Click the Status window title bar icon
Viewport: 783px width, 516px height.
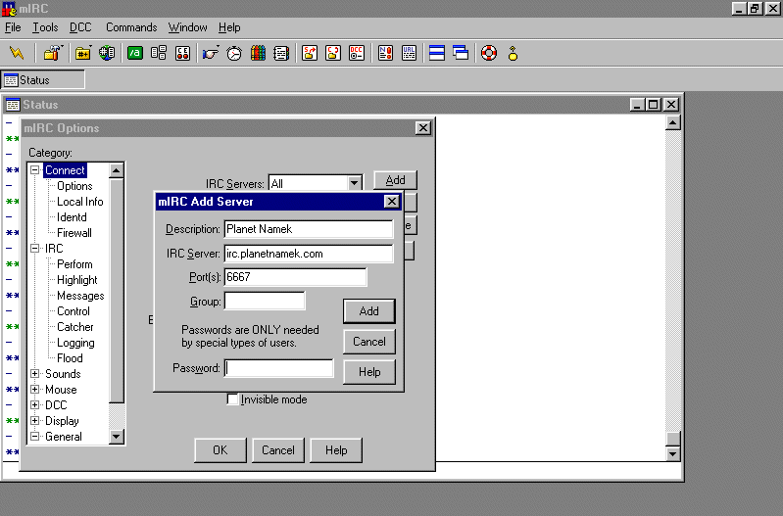[x=13, y=105]
